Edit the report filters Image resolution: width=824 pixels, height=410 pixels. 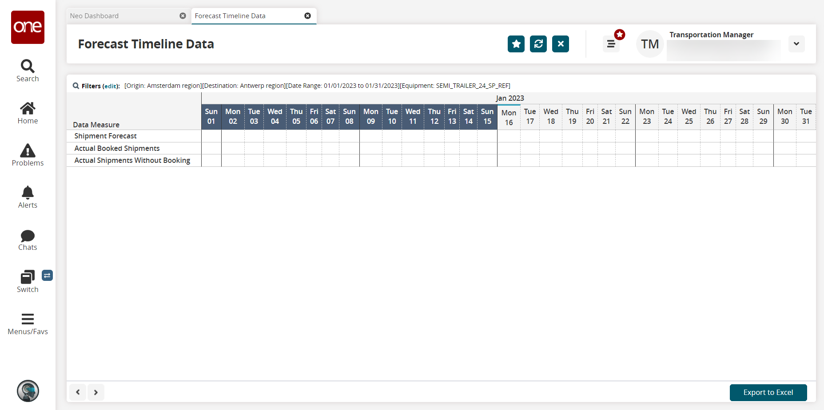coord(110,86)
